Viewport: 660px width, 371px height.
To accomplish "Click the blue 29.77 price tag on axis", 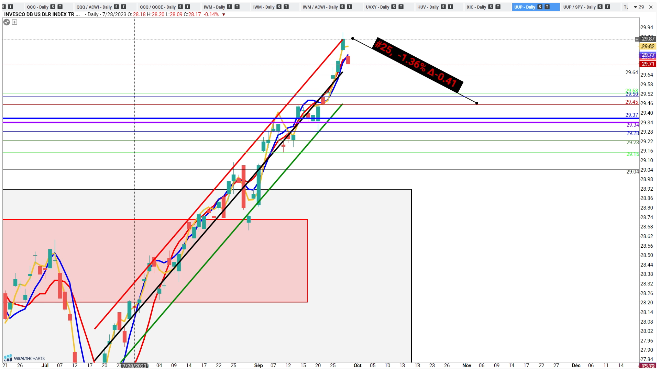I will [648, 55].
